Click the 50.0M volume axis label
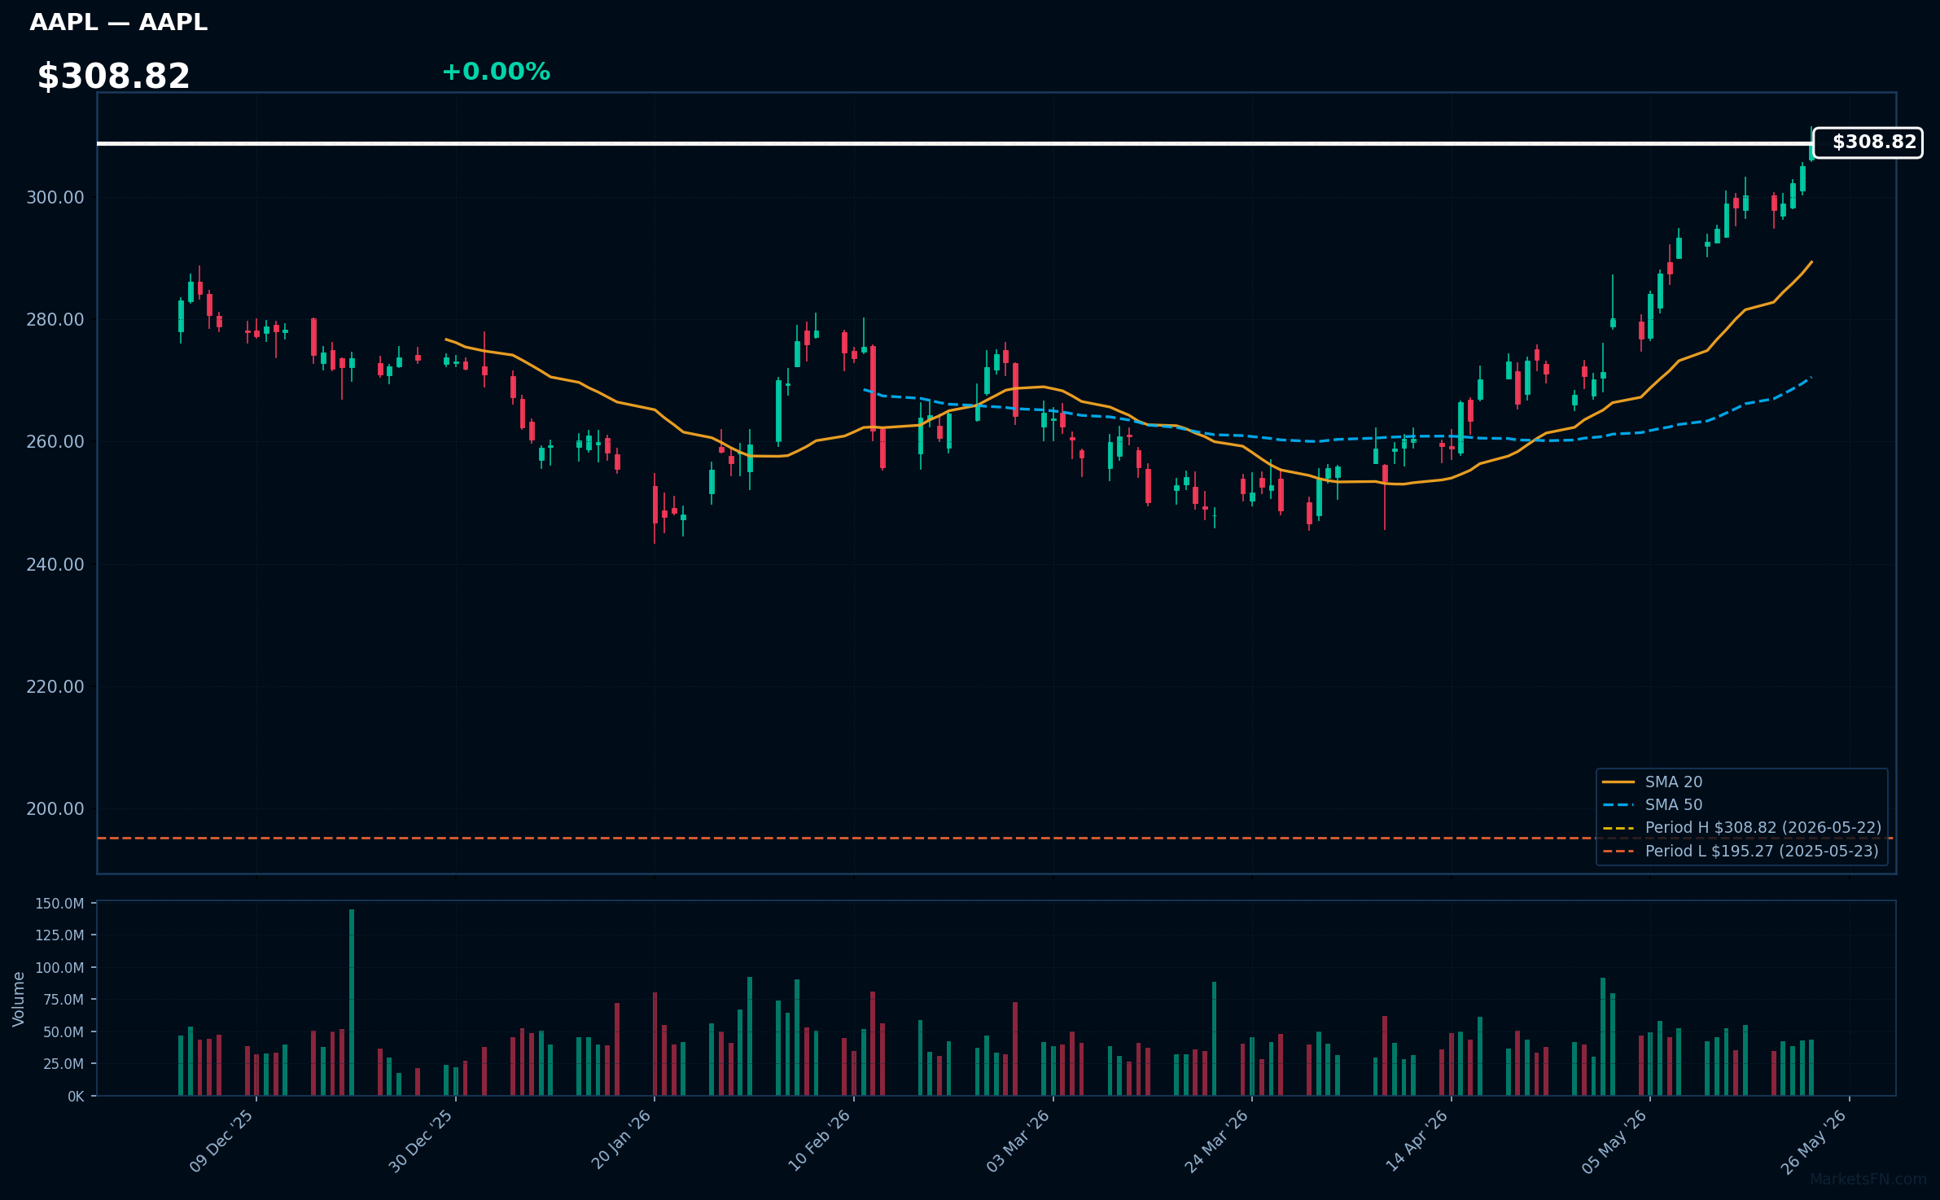The width and height of the screenshot is (1940, 1200). (63, 1032)
